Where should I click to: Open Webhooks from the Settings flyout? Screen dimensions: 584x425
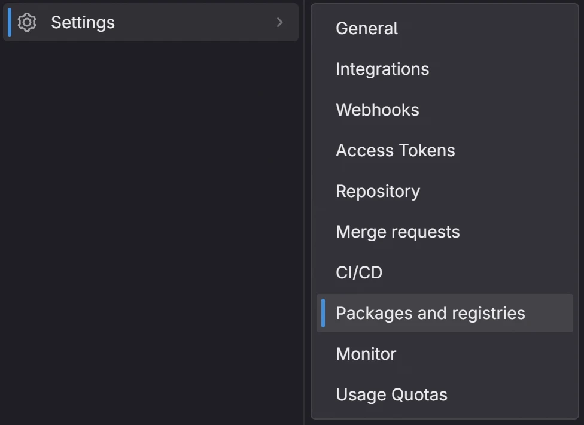pos(377,110)
